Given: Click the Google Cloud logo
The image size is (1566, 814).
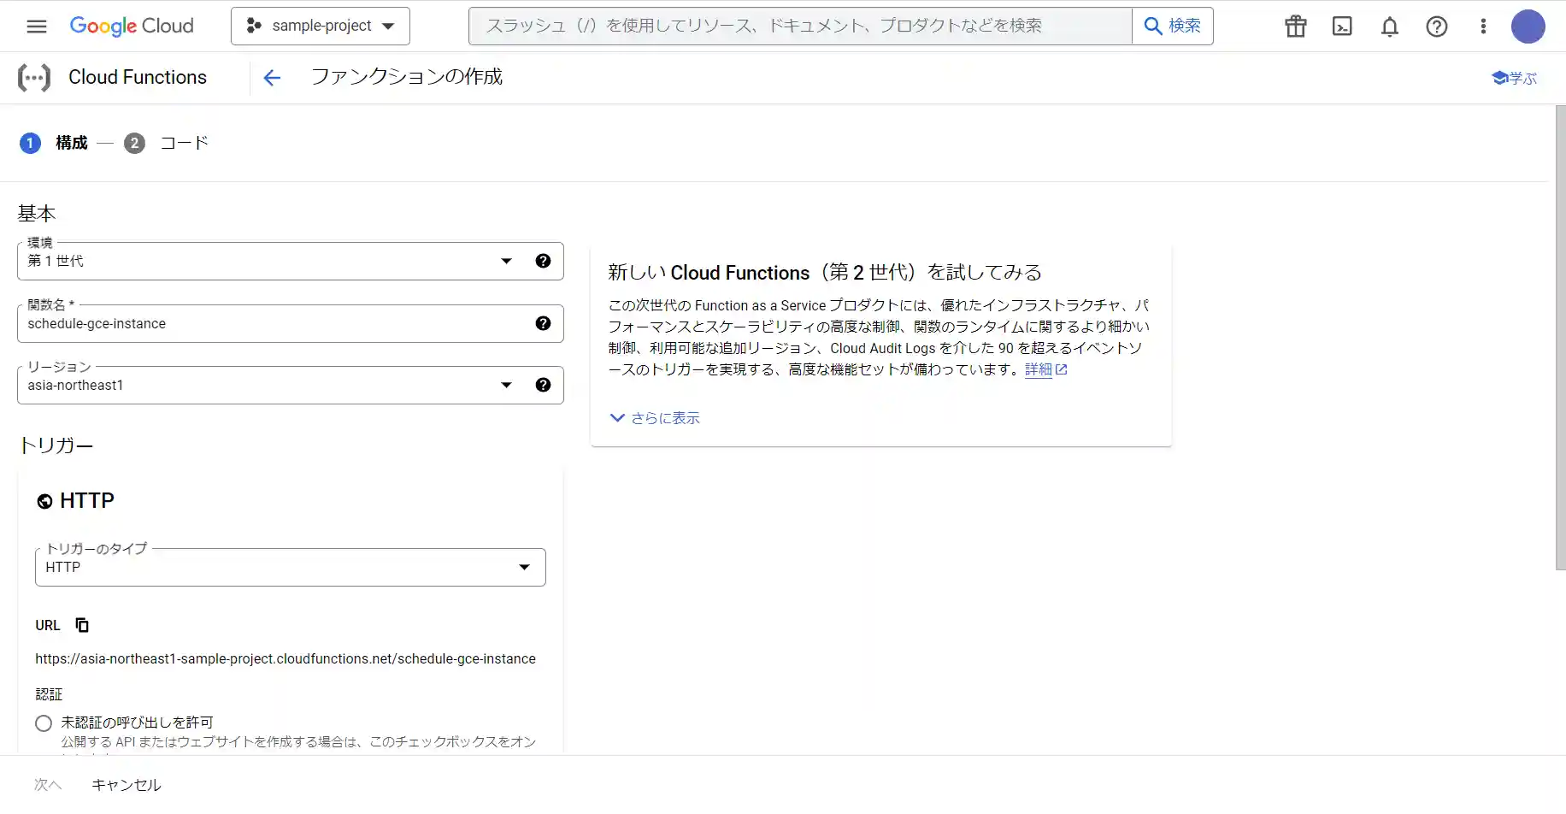Looking at the screenshot, I should coord(132,26).
